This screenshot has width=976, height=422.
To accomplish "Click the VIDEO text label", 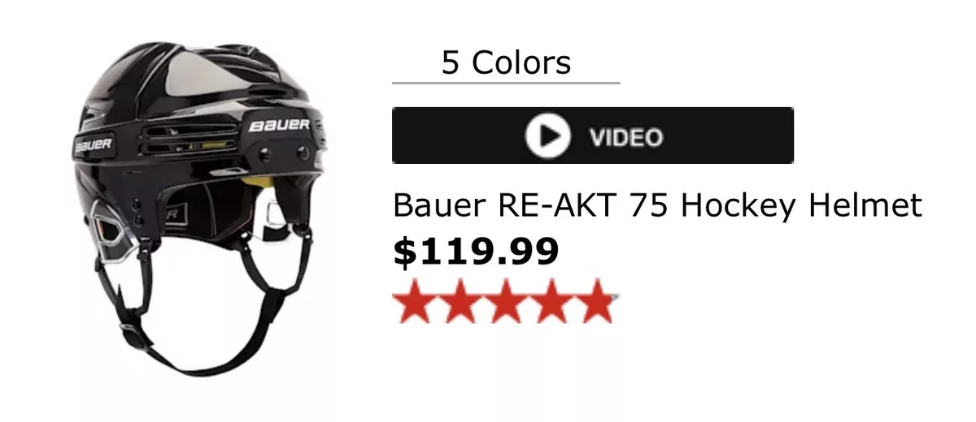I will tap(625, 136).
